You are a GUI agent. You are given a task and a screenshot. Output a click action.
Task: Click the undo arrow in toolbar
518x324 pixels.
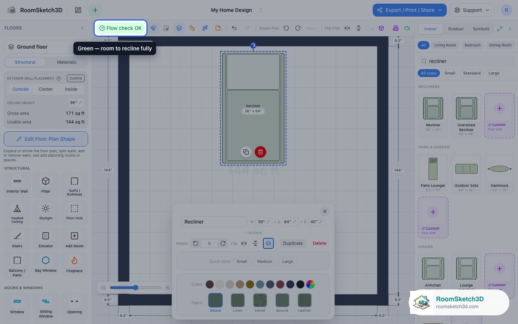click(234, 28)
